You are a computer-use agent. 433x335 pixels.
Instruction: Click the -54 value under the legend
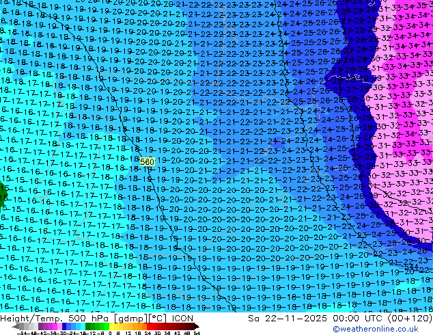click(x=22, y=333)
